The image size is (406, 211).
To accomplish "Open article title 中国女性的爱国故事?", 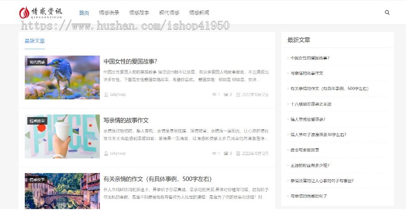I will click(130, 61).
